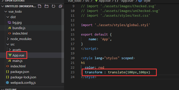Screen dimensions: 179x90
Task: Click the explorer vertical scrollbar
Action: [x=63, y=45]
